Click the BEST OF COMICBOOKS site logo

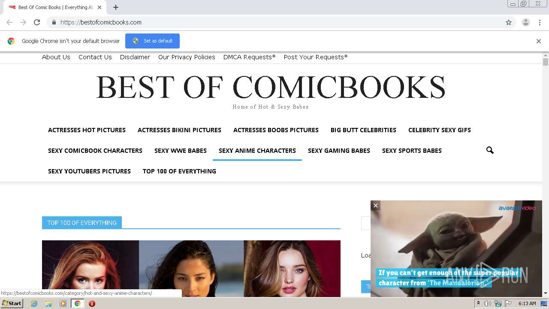point(271,87)
